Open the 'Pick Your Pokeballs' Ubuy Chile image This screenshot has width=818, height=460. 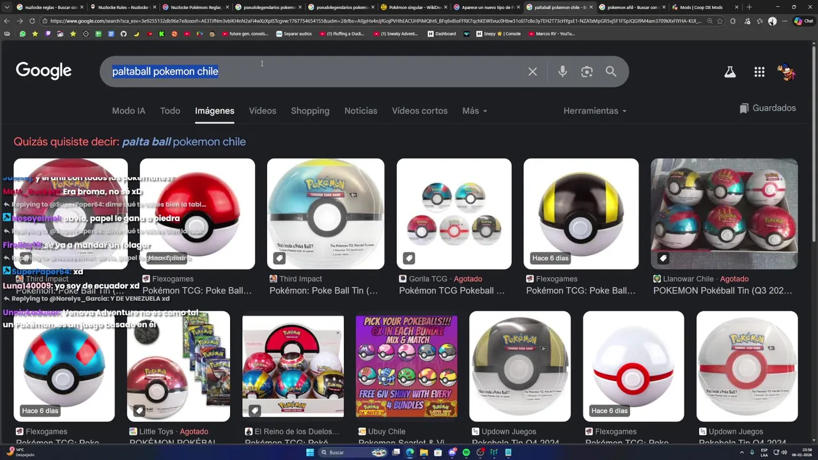coord(406,366)
